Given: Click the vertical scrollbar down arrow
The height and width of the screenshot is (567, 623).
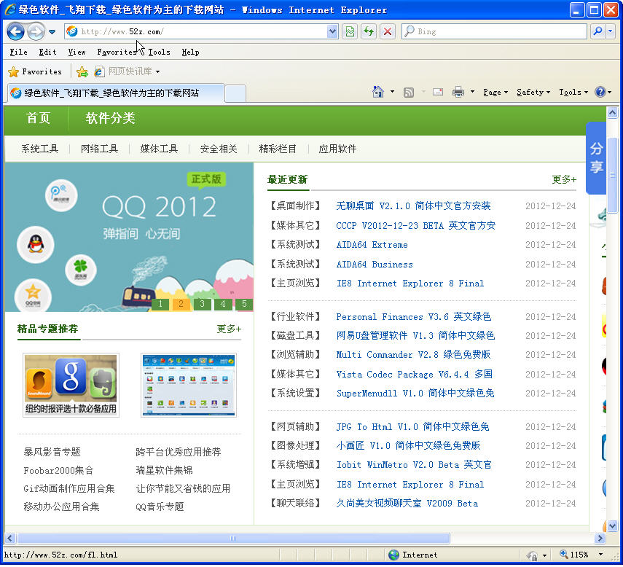Looking at the screenshot, I should pyautogui.click(x=612, y=526).
